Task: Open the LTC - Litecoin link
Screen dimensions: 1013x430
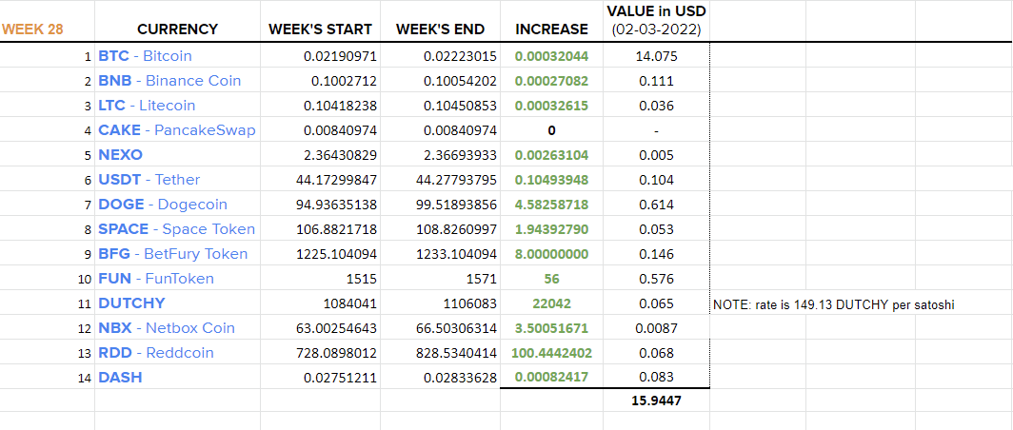Action: pyautogui.click(x=147, y=106)
